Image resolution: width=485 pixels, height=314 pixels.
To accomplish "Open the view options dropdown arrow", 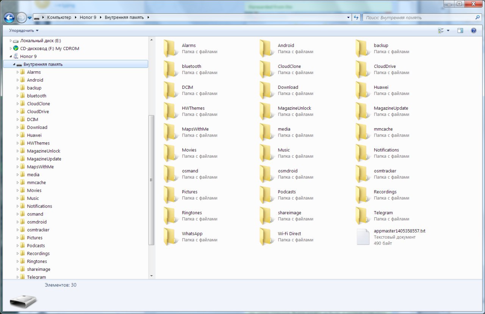I will point(448,30).
